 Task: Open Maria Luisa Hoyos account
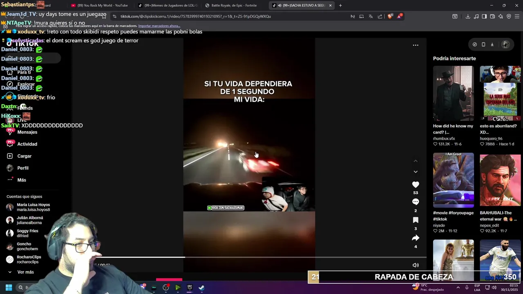33,207
